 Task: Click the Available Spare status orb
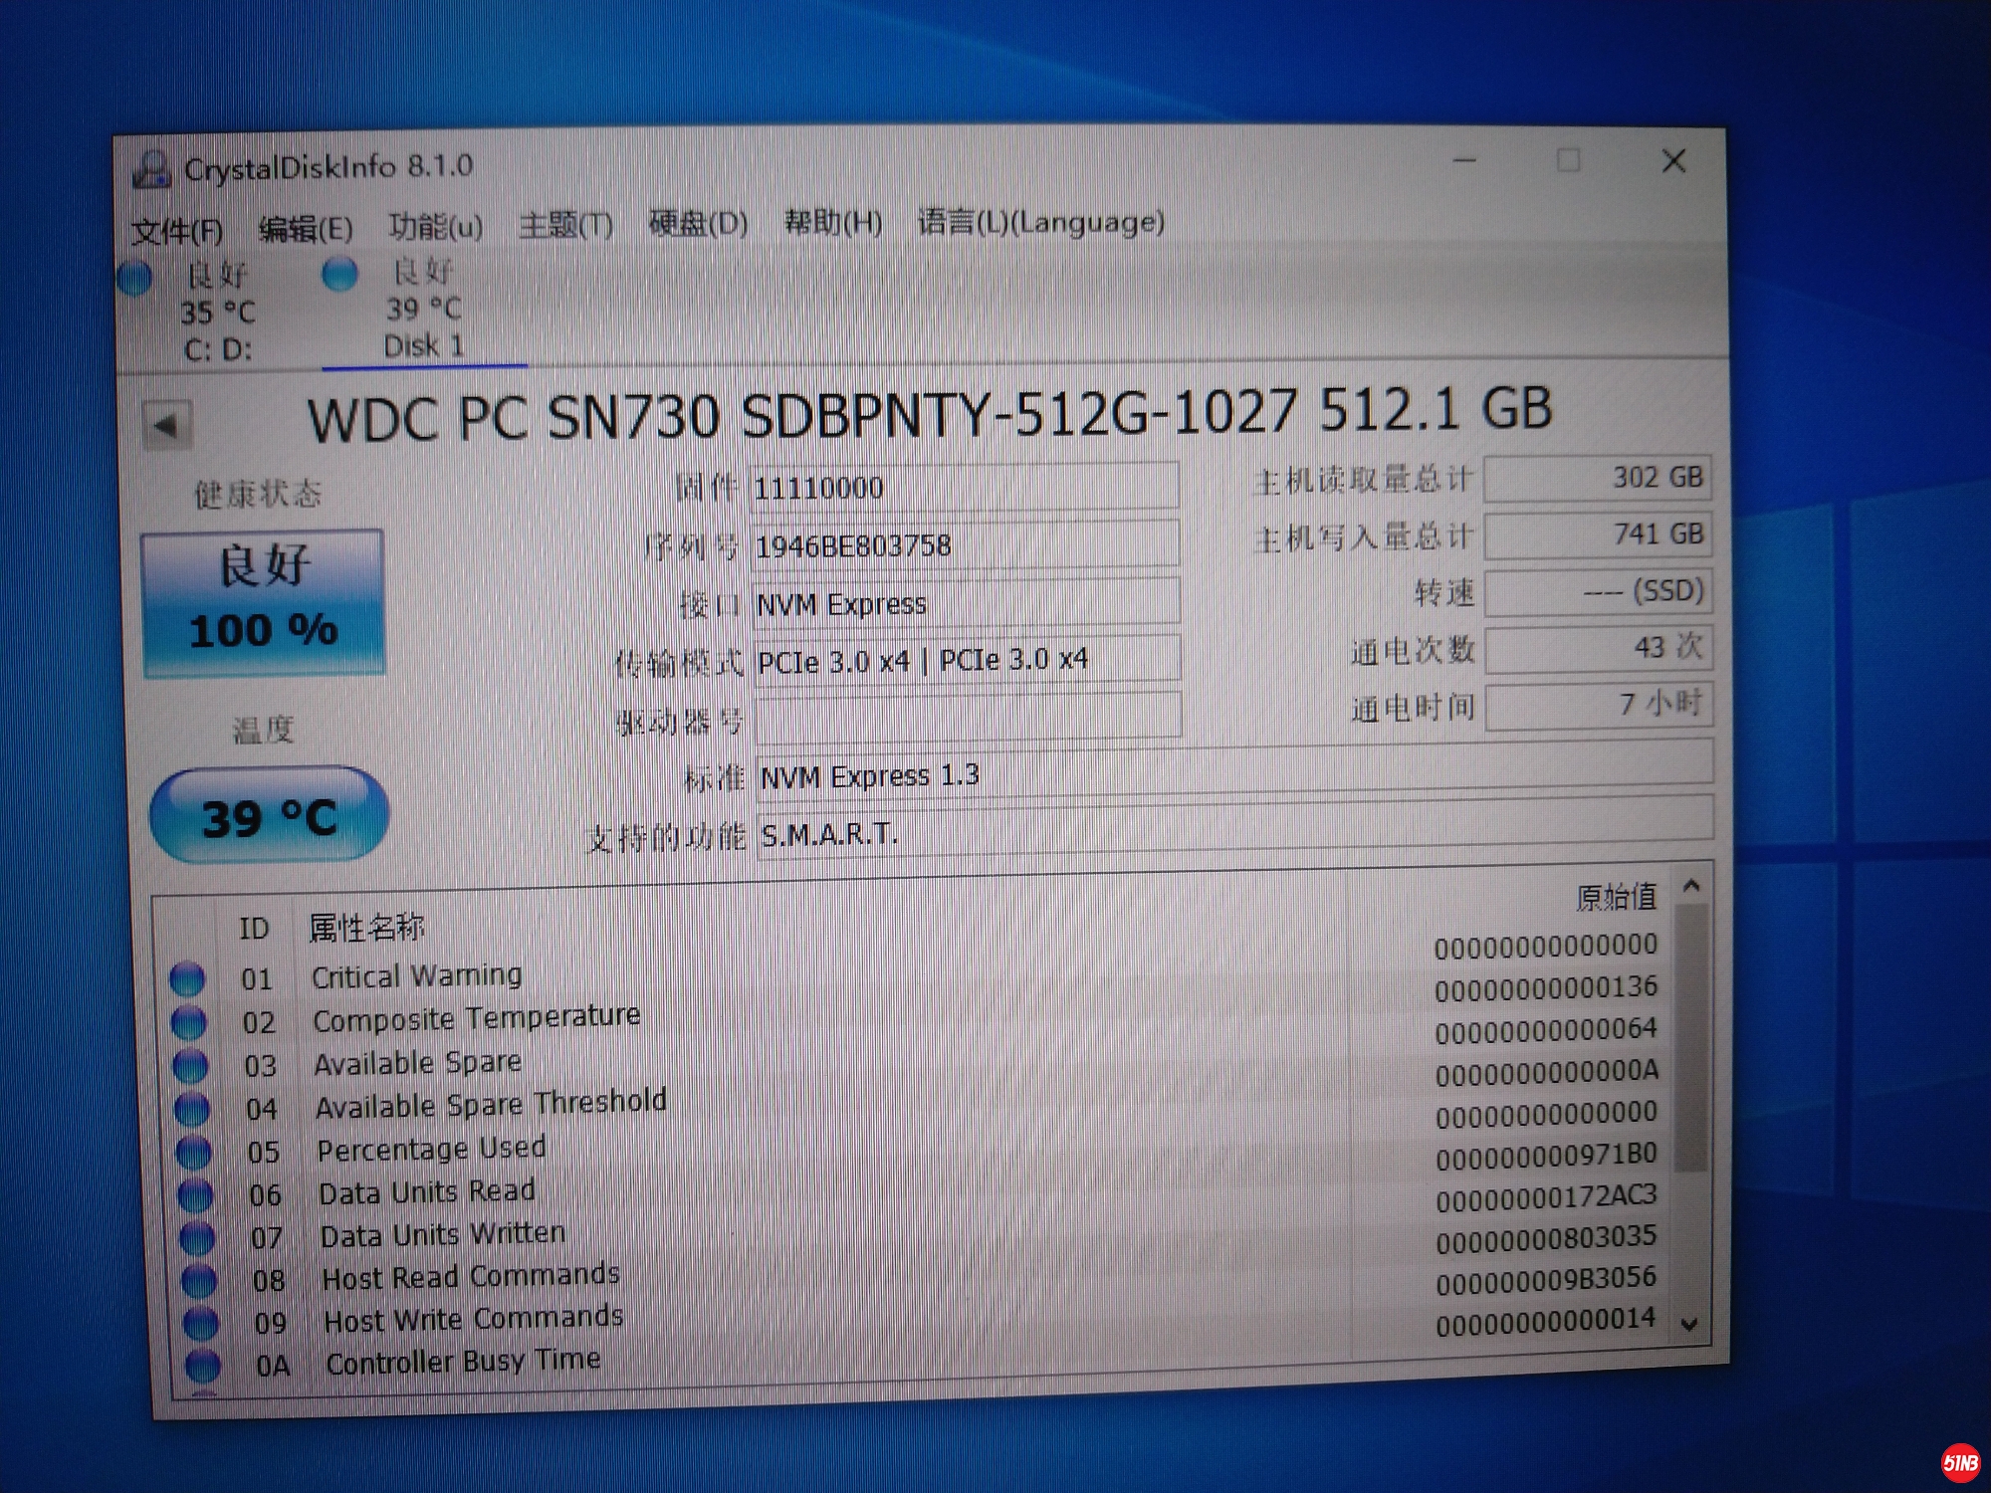point(190,1066)
